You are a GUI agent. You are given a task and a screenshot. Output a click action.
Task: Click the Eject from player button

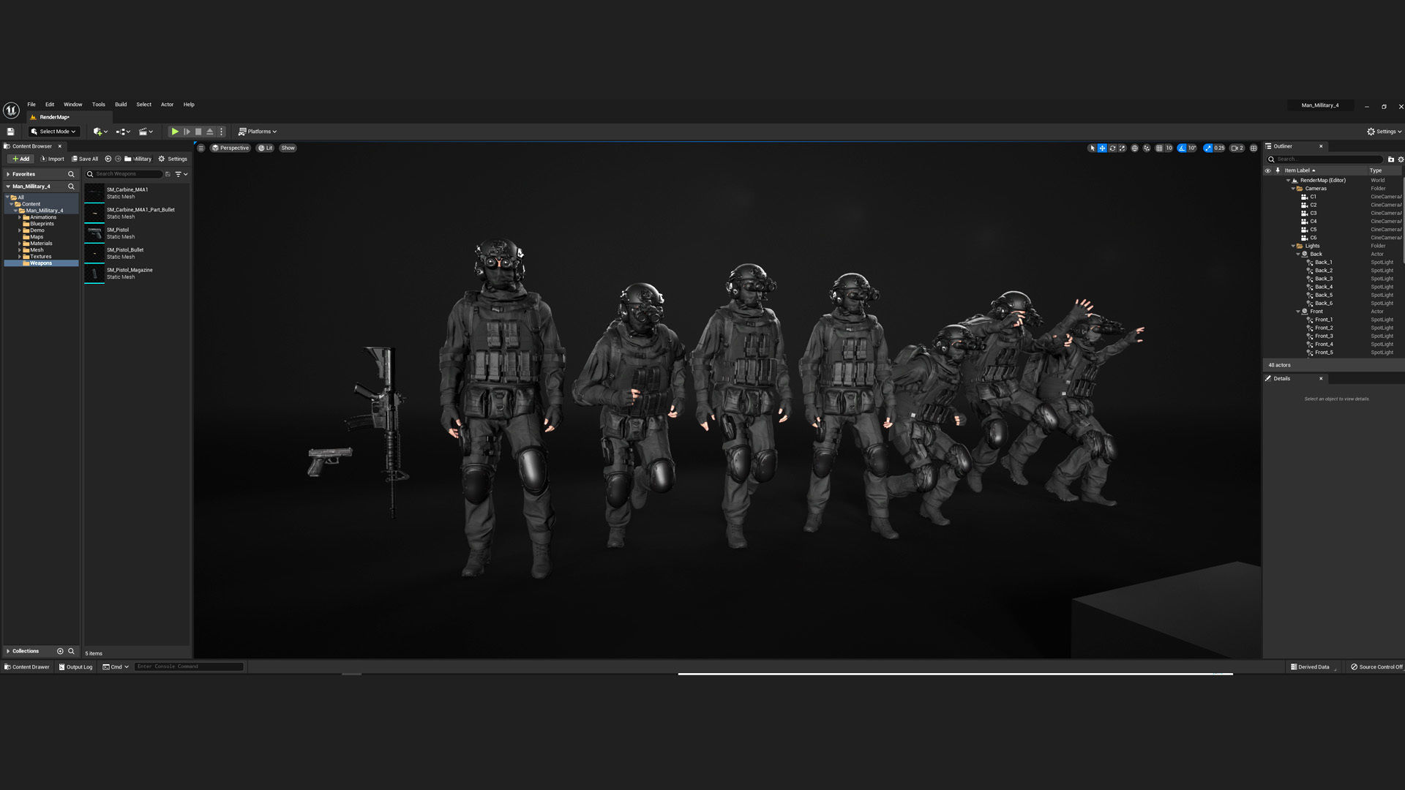click(x=210, y=132)
